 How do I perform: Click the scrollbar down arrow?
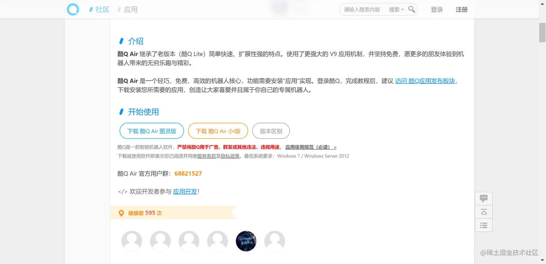point(542,260)
